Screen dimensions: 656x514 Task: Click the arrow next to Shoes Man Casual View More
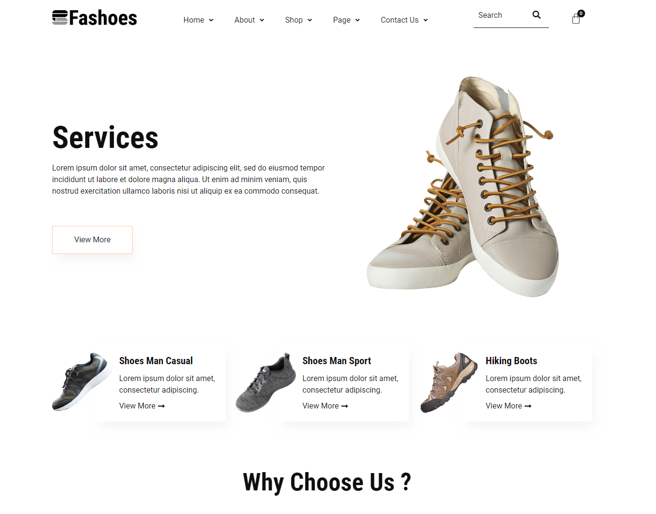(x=162, y=406)
